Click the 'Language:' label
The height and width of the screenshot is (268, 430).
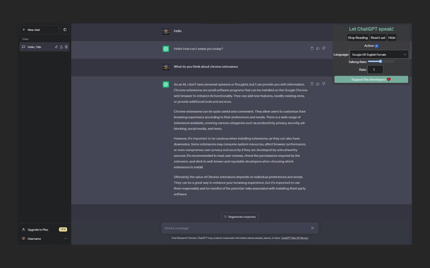[x=341, y=54]
